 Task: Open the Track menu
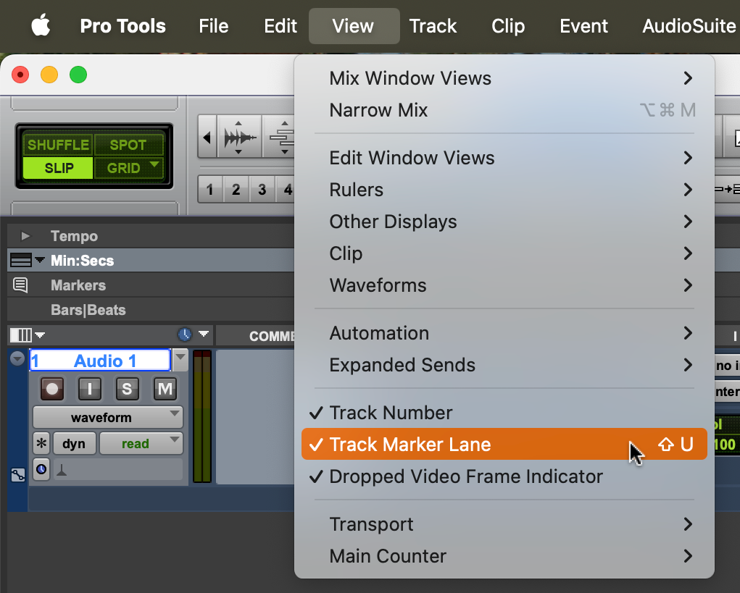pos(433,25)
